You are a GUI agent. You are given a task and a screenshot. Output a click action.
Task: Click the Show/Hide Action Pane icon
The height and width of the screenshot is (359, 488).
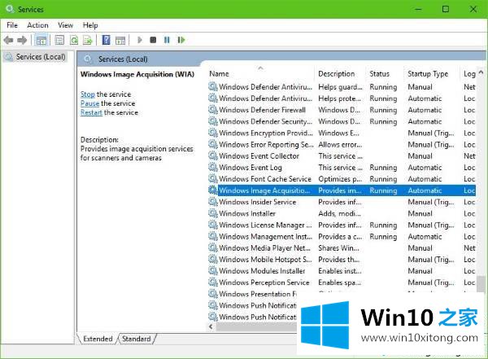(120, 40)
